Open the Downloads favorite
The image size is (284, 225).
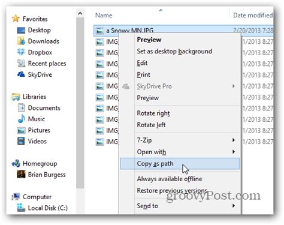coord(44,41)
